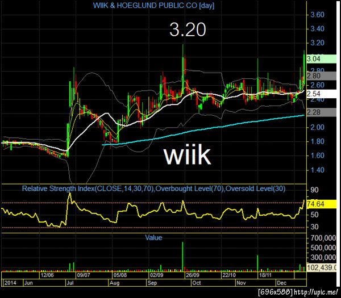Image resolution: width=341 pixels, height=298 pixels.
Task: Select the 1.60 price axis label
Action: point(317,156)
